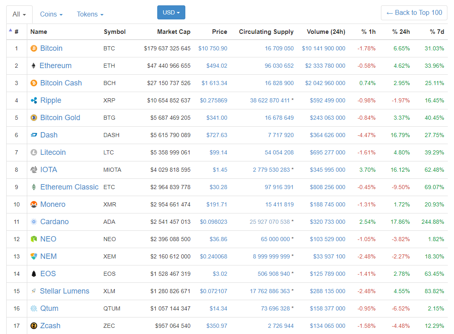Click the Dash logo icon
454x334 pixels.
[x=34, y=135]
